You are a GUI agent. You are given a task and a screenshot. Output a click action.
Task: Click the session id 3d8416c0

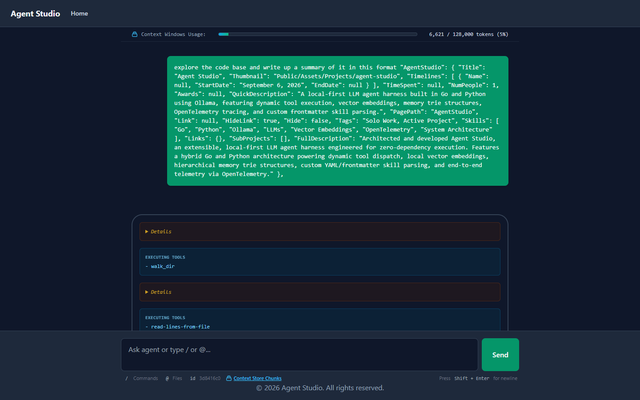coord(210,378)
